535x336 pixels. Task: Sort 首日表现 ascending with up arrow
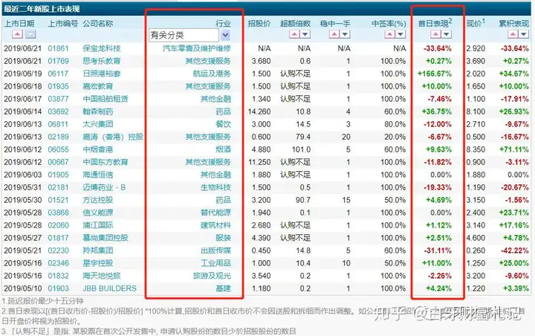pyautogui.click(x=435, y=34)
